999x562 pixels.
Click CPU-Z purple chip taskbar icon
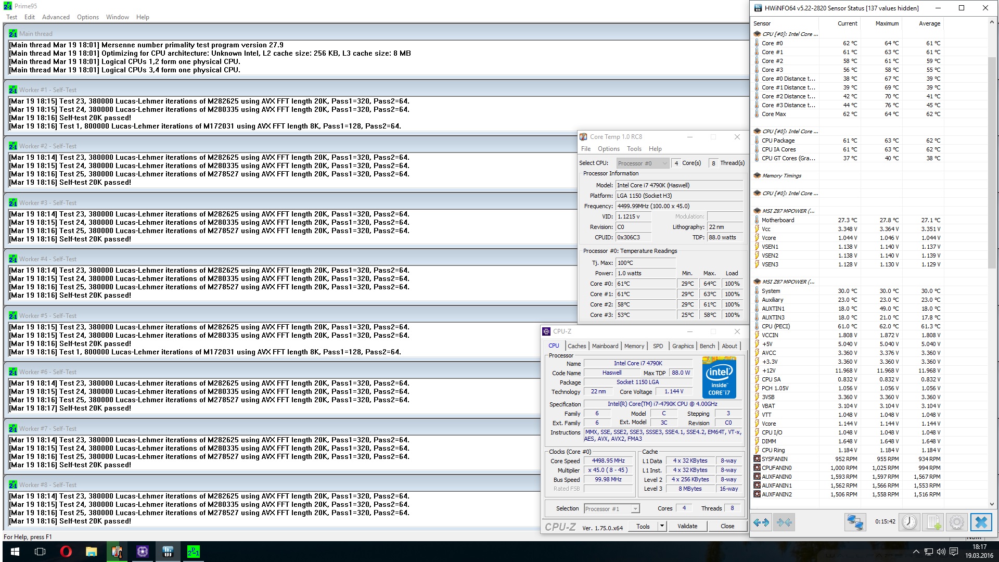(x=142, y=552)
